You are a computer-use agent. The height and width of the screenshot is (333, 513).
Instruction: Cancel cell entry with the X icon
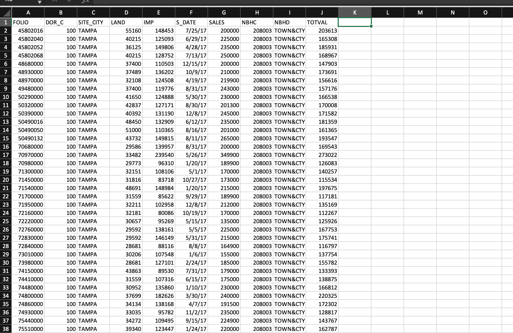pyautogui.click(x=54, y=1)
